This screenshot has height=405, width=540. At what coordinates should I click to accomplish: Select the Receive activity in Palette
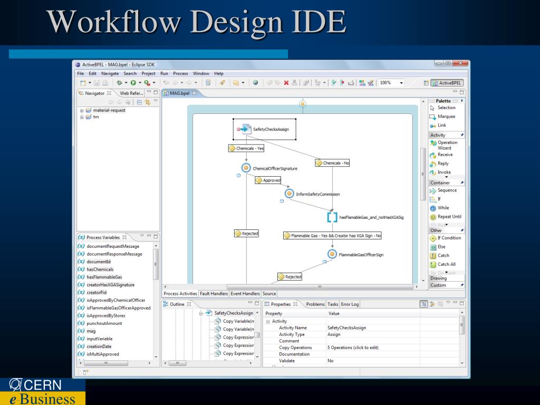point(441,155)
